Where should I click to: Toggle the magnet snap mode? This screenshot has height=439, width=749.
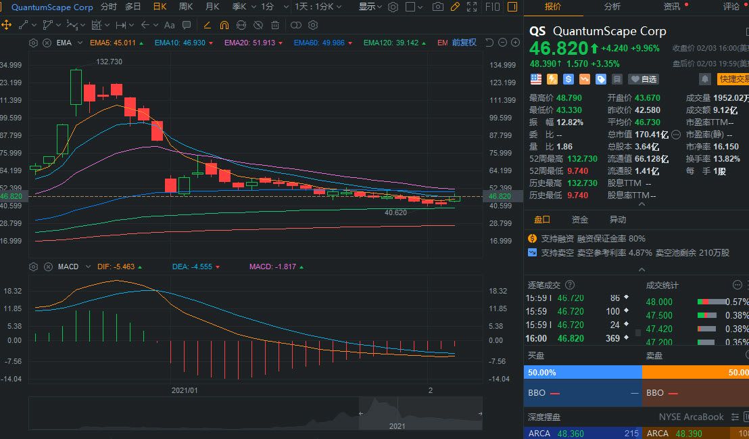[224, 25]
